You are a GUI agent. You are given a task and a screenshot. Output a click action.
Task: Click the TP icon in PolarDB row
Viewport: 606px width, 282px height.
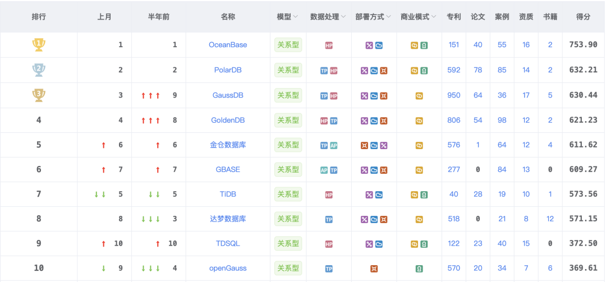click(x=324, y=71)
